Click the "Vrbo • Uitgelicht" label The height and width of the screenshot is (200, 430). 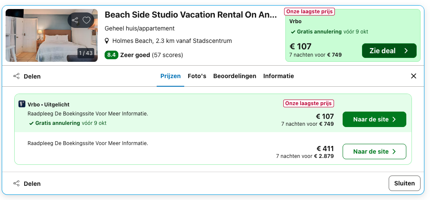pos(49,105)
